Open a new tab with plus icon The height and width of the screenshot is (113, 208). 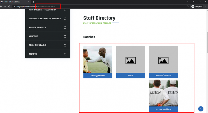(33, 2)
